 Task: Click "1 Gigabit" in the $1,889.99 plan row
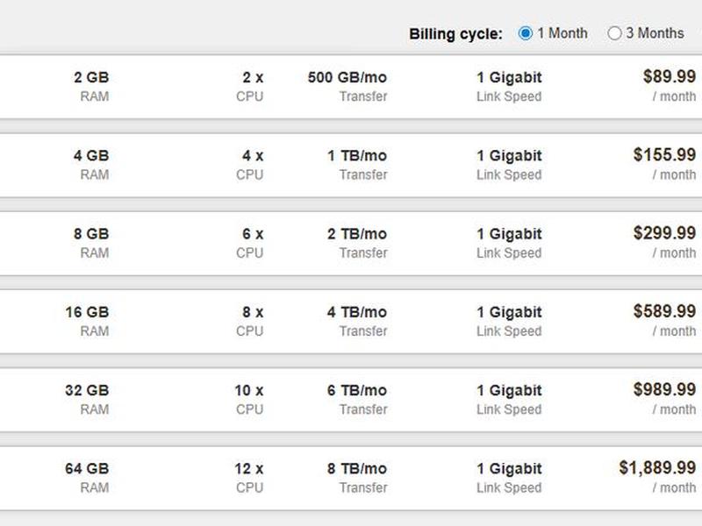[x=510, y=469]
